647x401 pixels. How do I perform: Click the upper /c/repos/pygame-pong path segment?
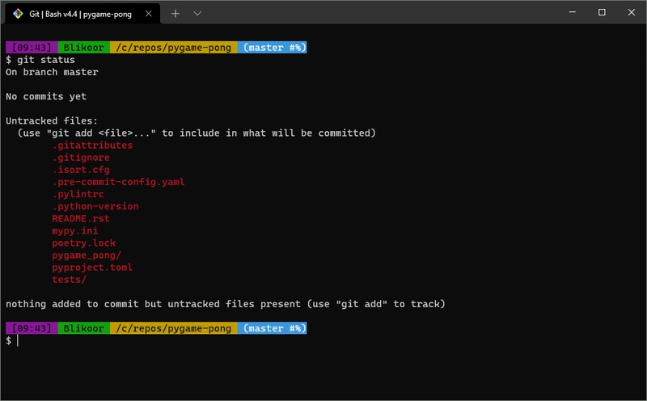(173, 48)
